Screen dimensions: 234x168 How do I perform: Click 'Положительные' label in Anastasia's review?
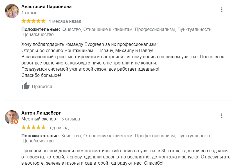(40, 30)
